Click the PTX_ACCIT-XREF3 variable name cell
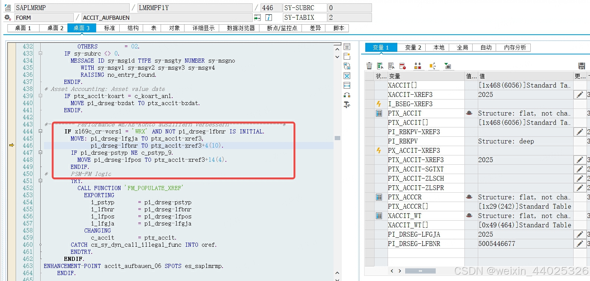The width and height of the screenshot is (590, 281). (x=426, y=160)
